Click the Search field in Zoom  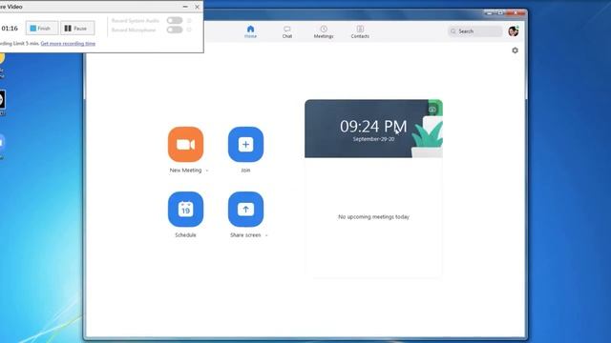pos(475,31)
